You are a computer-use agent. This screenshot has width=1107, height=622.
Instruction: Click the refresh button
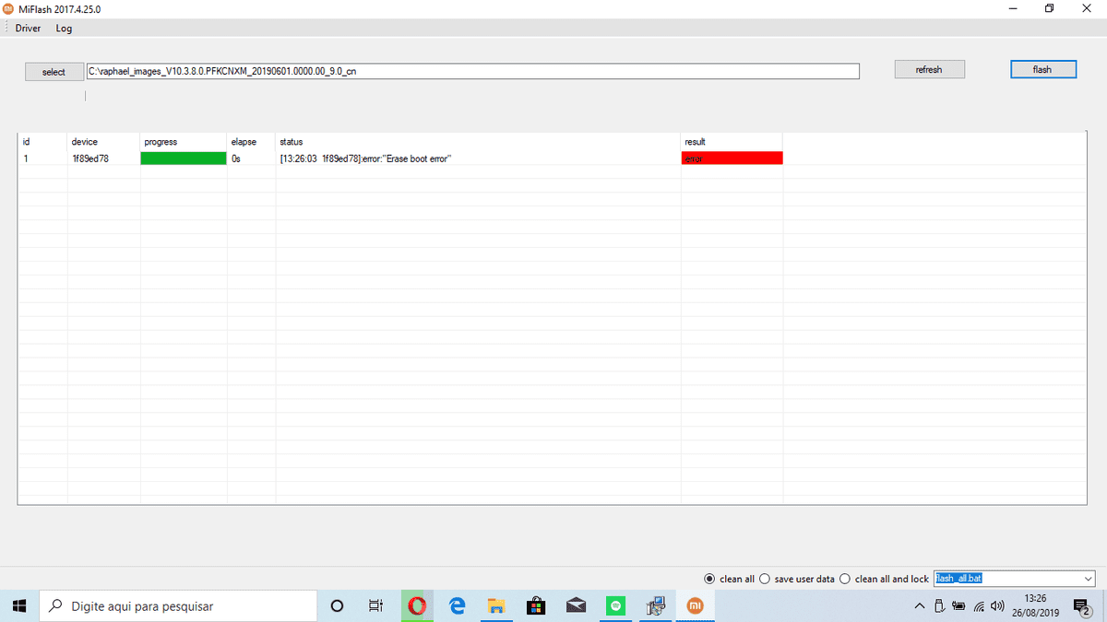[x=929, y=69]
